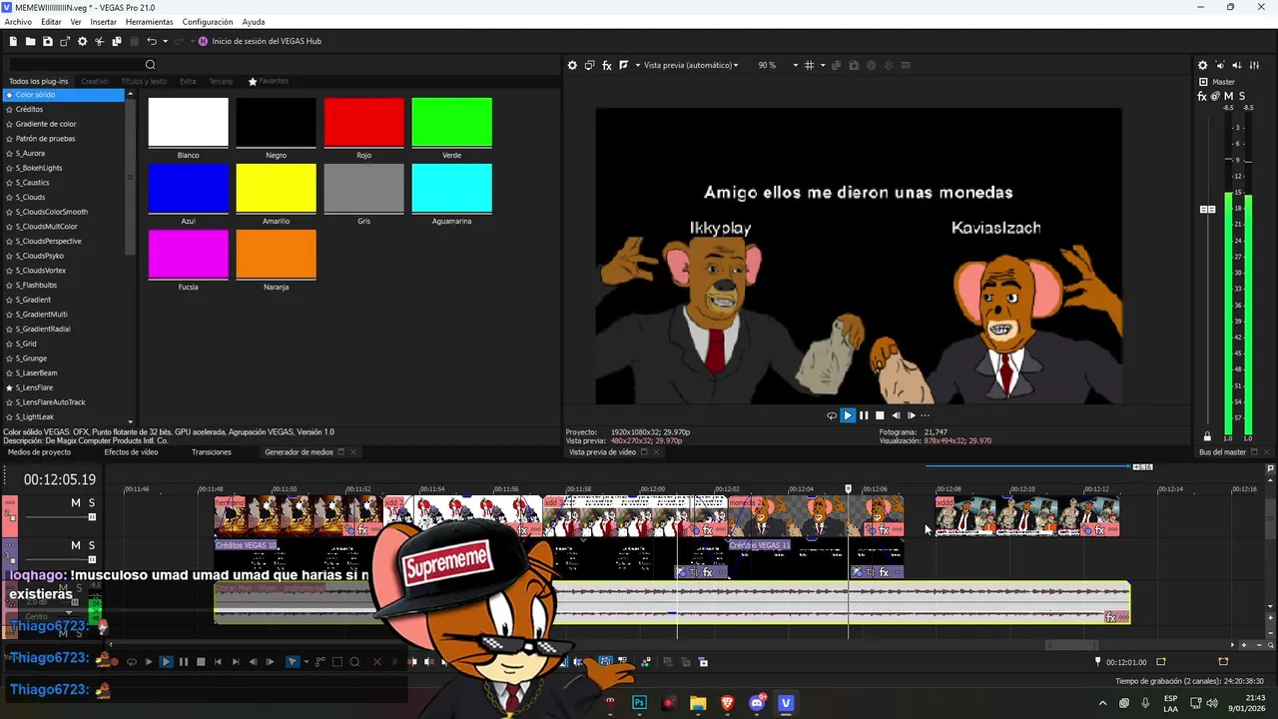Viewport: 1278px width, 719px height.
Task: Close the Generador de medios tab
Action: pyautogui.click(x=353, y=452)
